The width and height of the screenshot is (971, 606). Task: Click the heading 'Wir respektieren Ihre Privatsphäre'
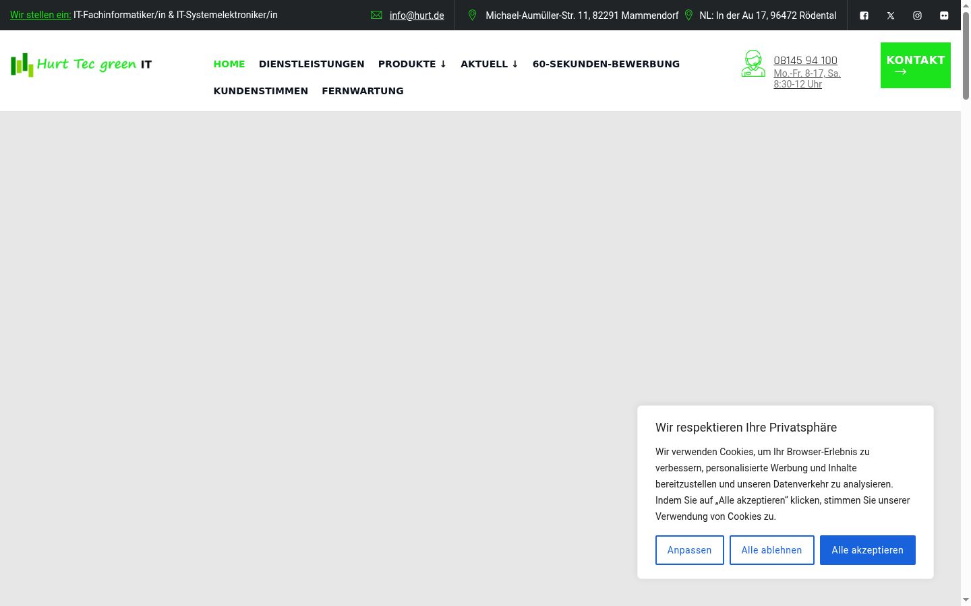(x=746, y=428)
